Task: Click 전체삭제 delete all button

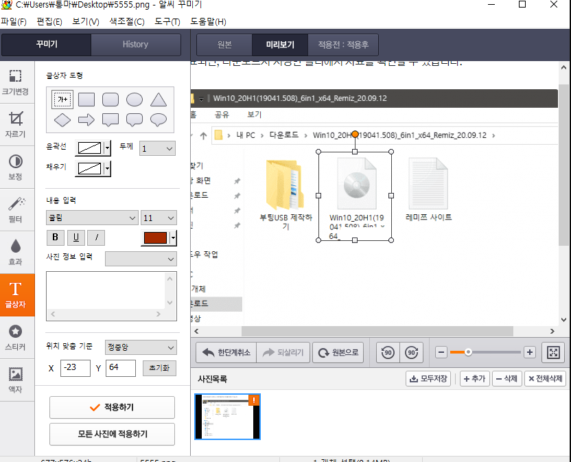Action: click(545, 379)
